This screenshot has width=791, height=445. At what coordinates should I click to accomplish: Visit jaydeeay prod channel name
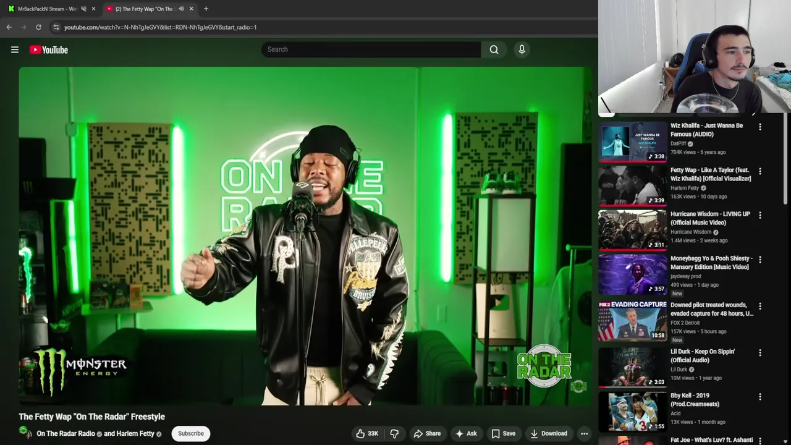coord(685,276)
